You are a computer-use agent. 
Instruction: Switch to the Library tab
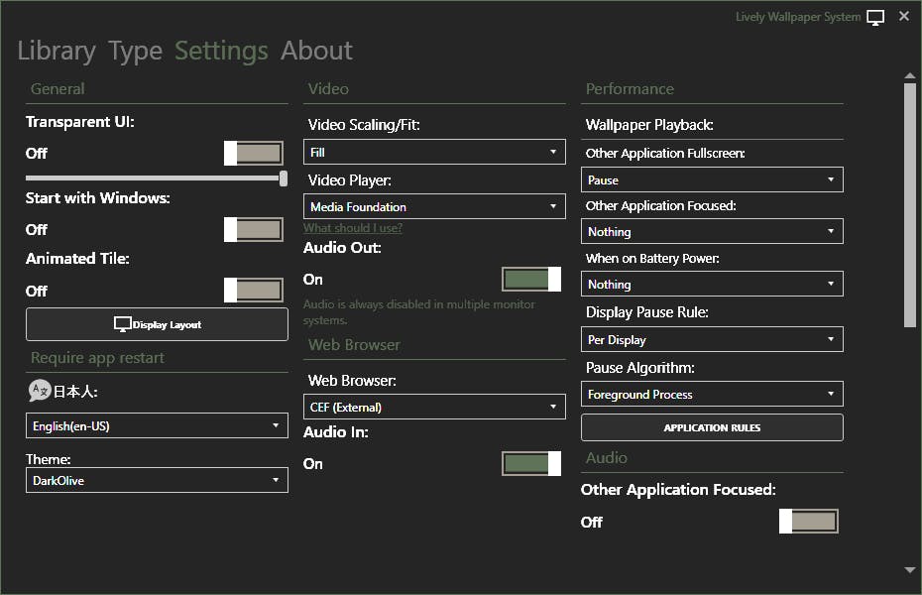57,51
